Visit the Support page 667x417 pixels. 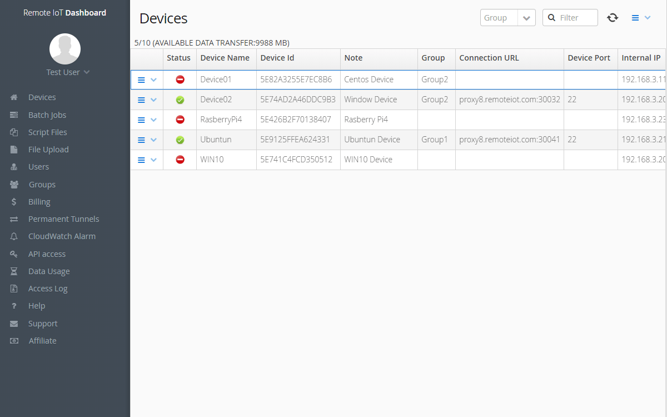(43, 323)
